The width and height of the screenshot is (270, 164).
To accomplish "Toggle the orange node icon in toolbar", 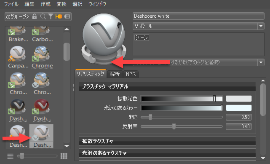I will [59, 16].
